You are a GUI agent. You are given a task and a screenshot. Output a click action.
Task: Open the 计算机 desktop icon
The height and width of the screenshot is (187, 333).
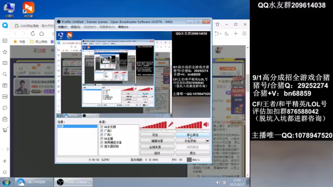(9, 10)
